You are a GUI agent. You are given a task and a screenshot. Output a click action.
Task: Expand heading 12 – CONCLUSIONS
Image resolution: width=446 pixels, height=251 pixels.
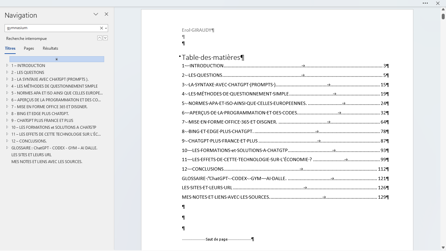coord(7,141)
